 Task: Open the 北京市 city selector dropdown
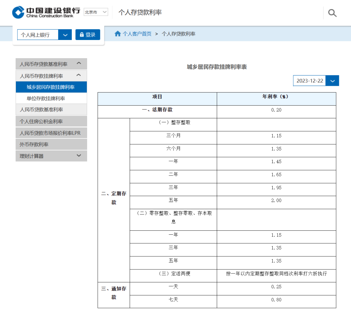pyautogui.click(x=96, y=12)
